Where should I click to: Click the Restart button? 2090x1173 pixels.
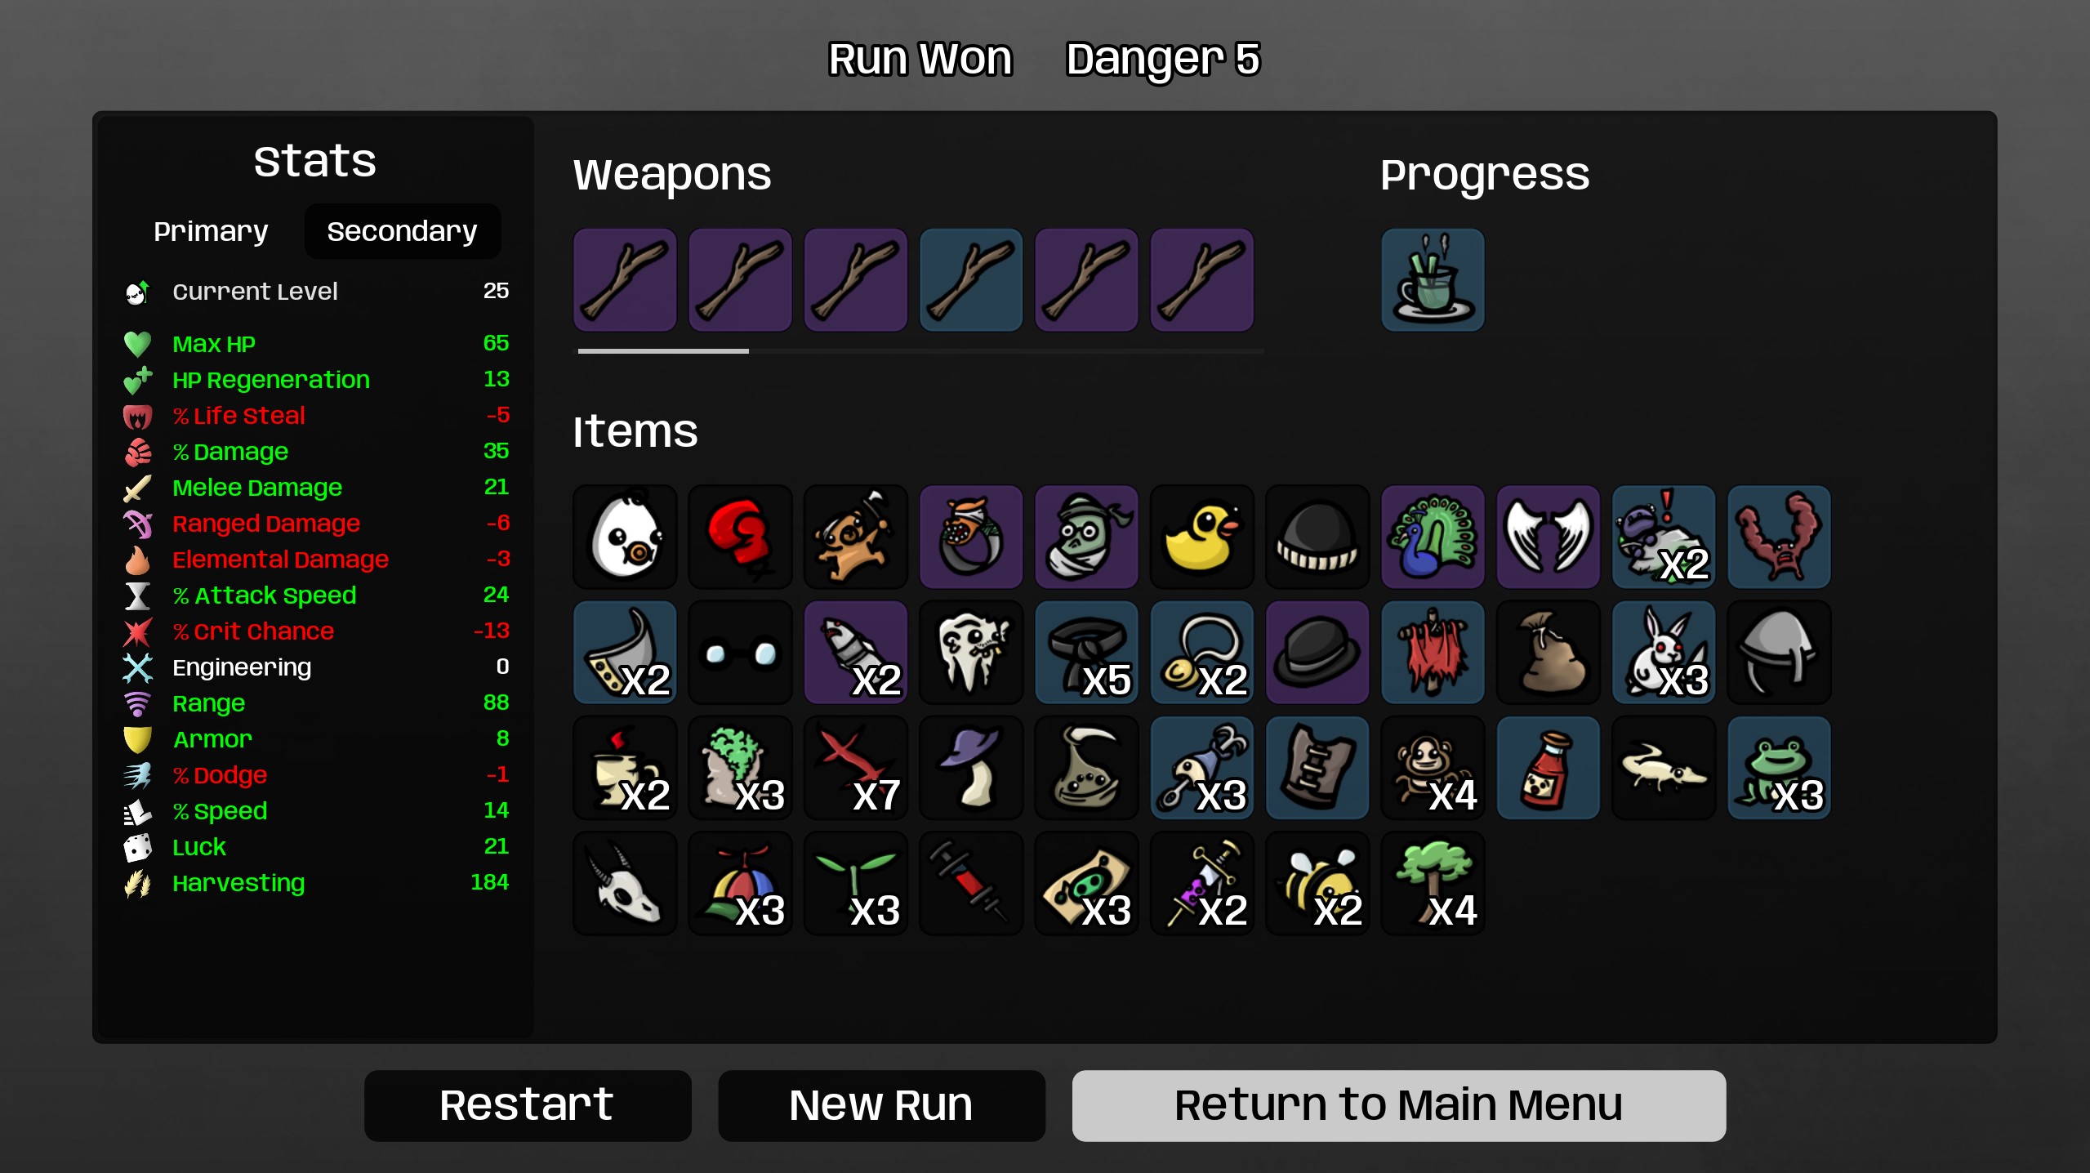528,1105
